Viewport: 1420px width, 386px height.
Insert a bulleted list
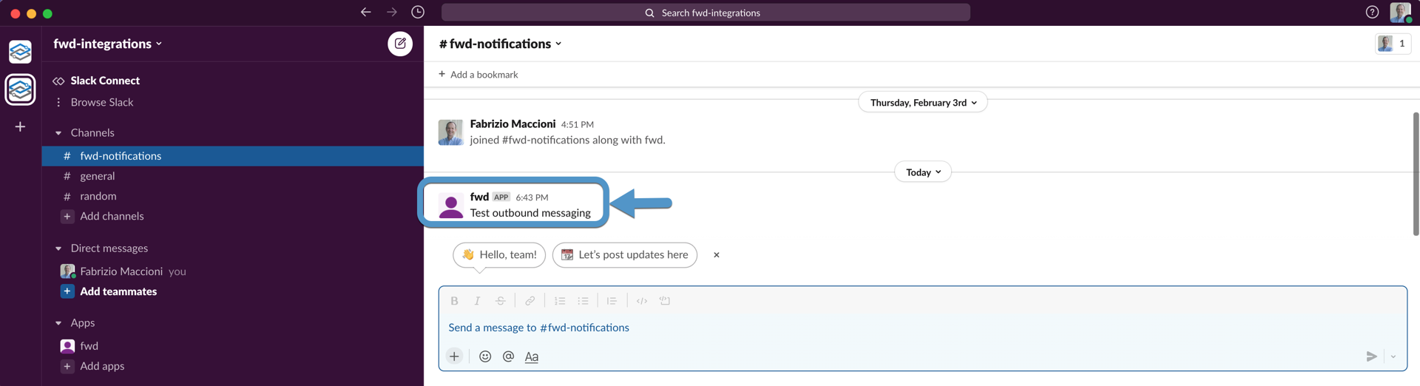[583, 301]
